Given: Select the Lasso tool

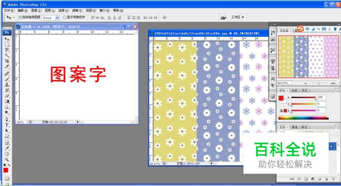Looking at the screenshot, I should 7,50.
